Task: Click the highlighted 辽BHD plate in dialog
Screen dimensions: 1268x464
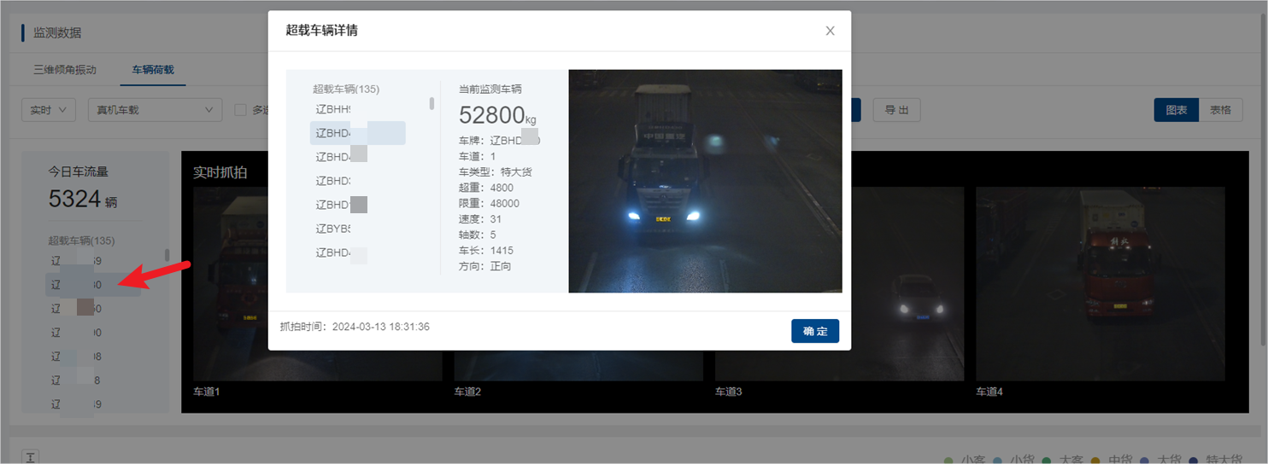Action: pyautogui.click(x=357, y=133)
